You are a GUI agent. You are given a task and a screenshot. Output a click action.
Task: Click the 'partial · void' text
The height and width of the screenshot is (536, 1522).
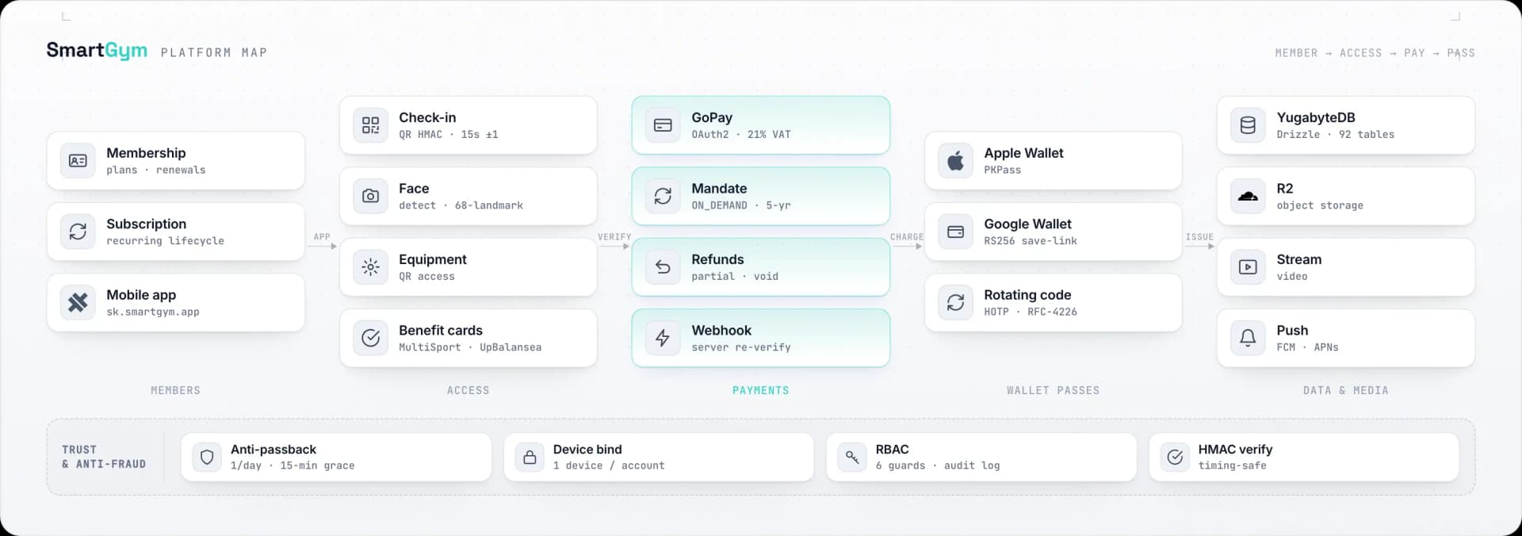point(735,277)
